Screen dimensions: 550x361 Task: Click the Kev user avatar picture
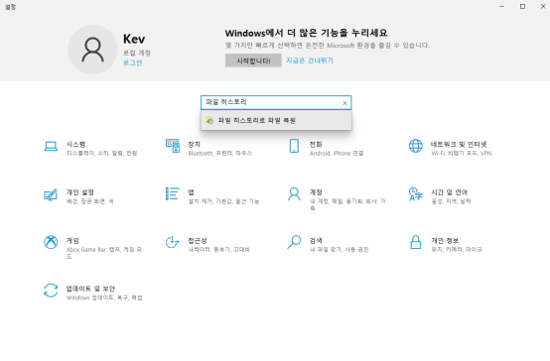pos(92,50)
